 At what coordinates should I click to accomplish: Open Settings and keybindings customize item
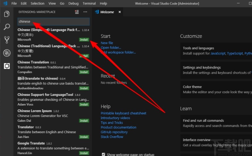[216, 70]
